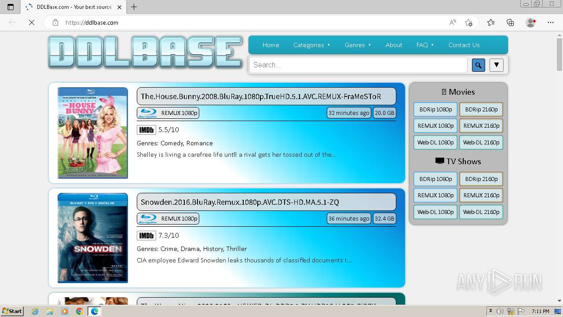Click the '20.0 GB' size label
Screen dimensions: 563x317
(384, 113)
